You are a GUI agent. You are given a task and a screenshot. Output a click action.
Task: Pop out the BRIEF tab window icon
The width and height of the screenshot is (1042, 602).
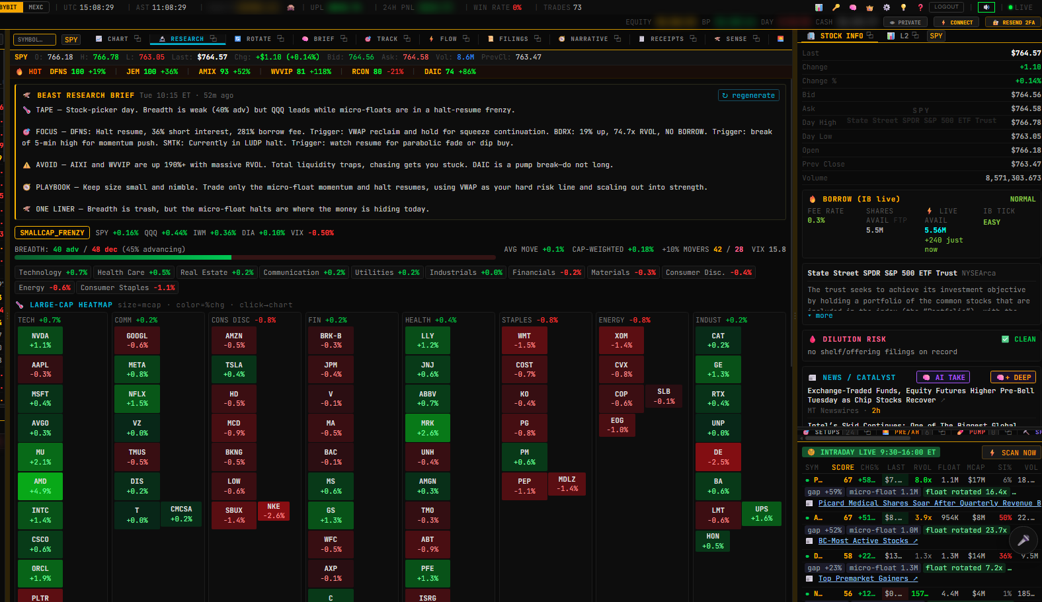pos(344,38)
